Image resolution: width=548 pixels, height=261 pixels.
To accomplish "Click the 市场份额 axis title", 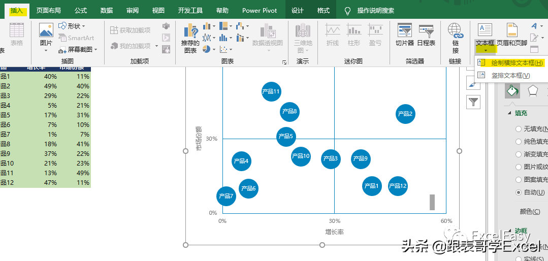I will click(199, 138).
